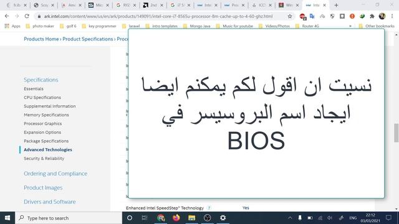Viewport: 399px width, 224px height.
Task: Click the shield extension icon
Action: 332,16
